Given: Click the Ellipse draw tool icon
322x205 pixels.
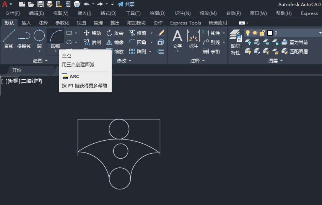Looking at the screenshot, I should [x=69, y=42].
